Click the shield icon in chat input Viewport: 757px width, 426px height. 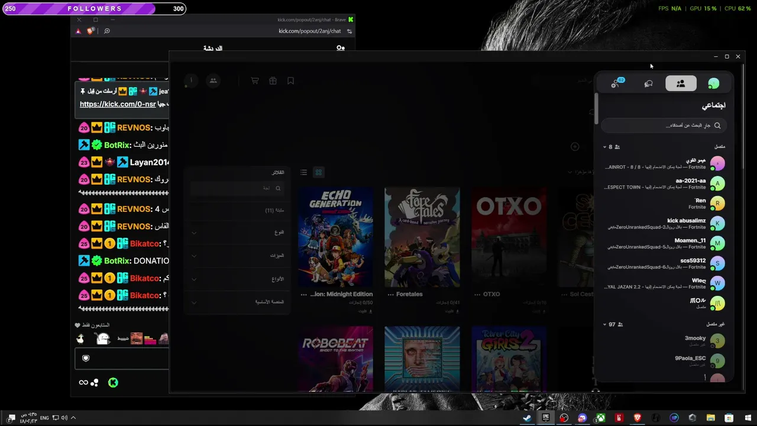pyautogui.click(x=86, y=359)
